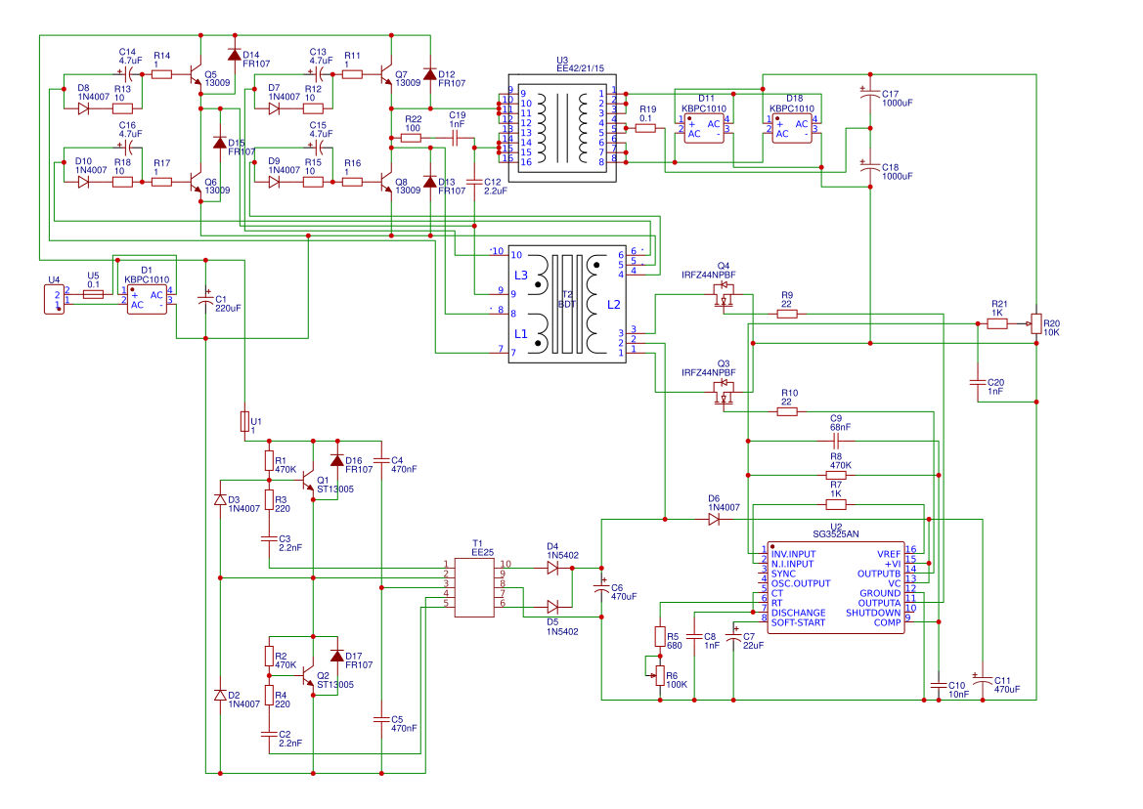Select the Q6 13009 transistor symbol

coord(196,182)
